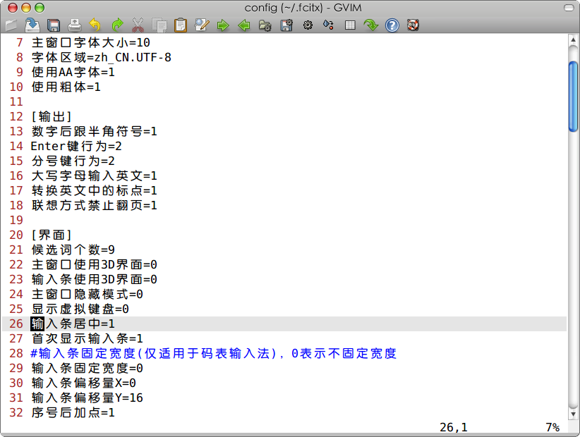Open a file with the folder icon

click(x=11, y=25)
